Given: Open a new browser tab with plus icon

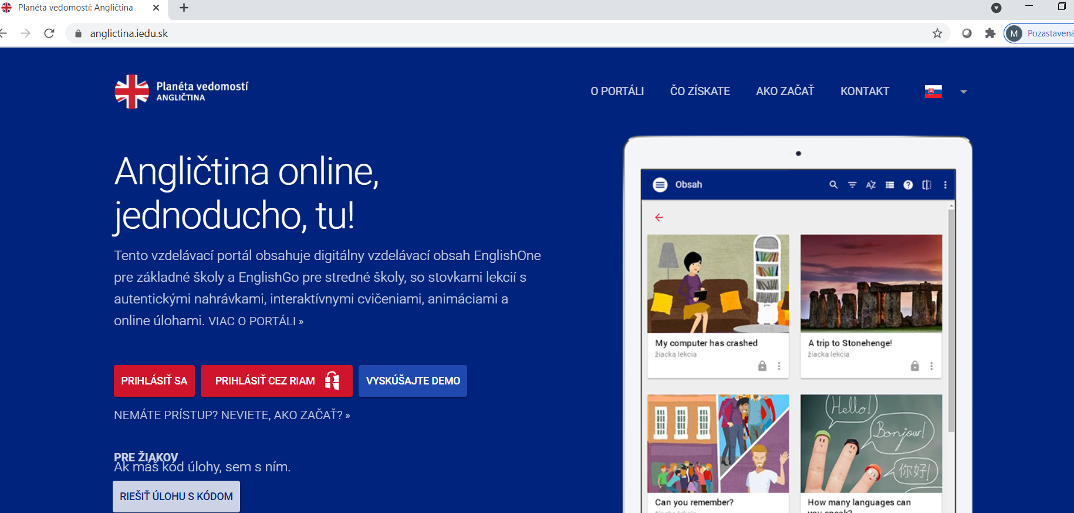Looking at the screenshot, I should tap(184, 8).
